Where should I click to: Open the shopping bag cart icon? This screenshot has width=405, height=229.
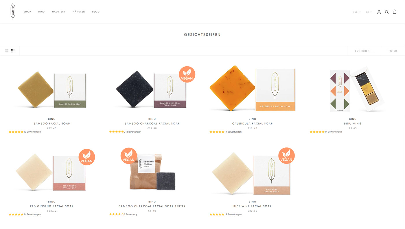(395, 12)
